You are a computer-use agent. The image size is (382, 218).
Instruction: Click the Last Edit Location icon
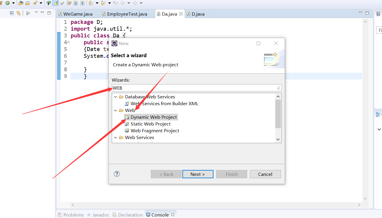[x=116, y=3]
